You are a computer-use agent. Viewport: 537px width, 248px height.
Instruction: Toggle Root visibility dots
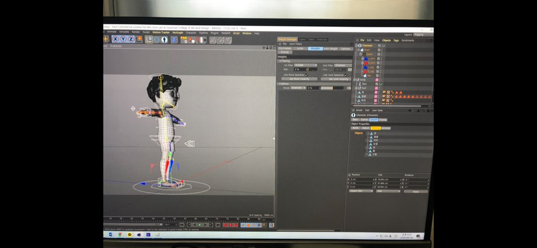coord(382,50)
